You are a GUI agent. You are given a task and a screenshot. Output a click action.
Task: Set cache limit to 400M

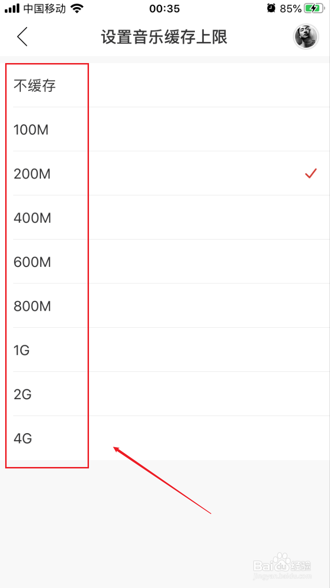click(x=32, y=218)
